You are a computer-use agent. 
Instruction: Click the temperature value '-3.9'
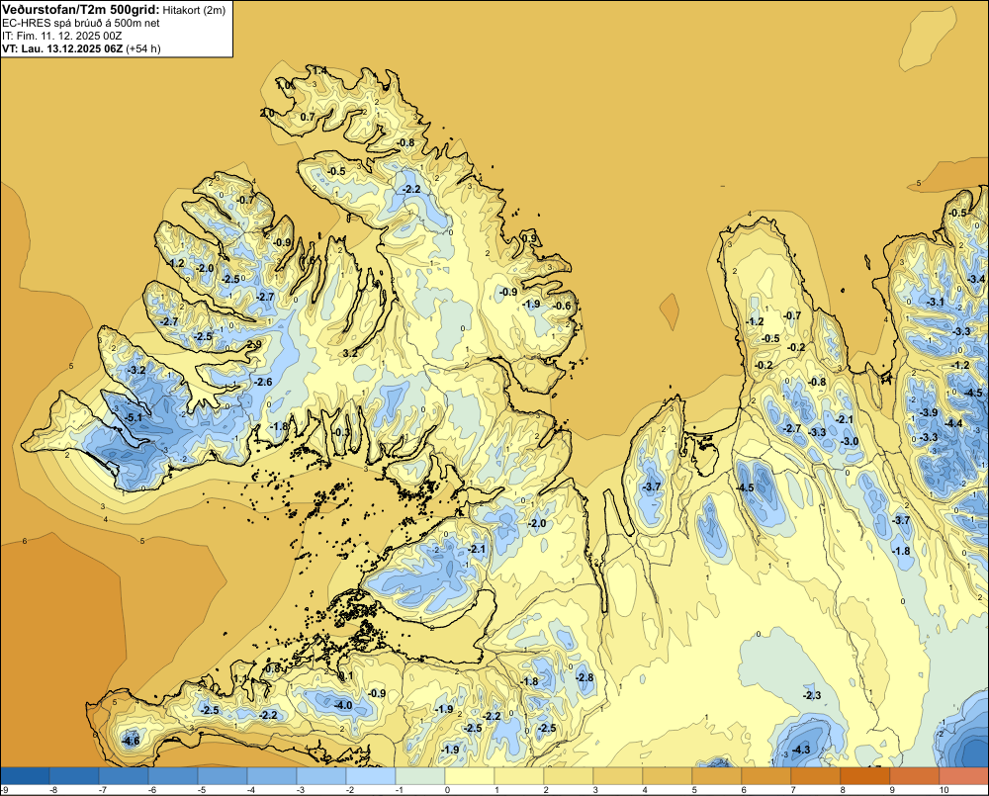tap(929, 412)
